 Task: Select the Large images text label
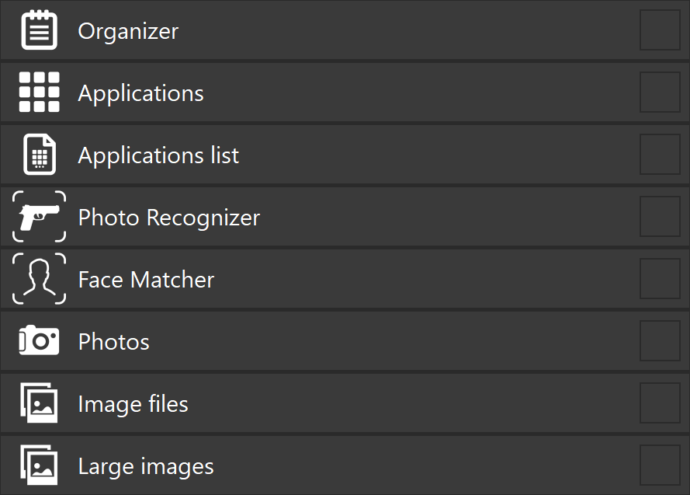pyautogui.click(x=146, y=466)
